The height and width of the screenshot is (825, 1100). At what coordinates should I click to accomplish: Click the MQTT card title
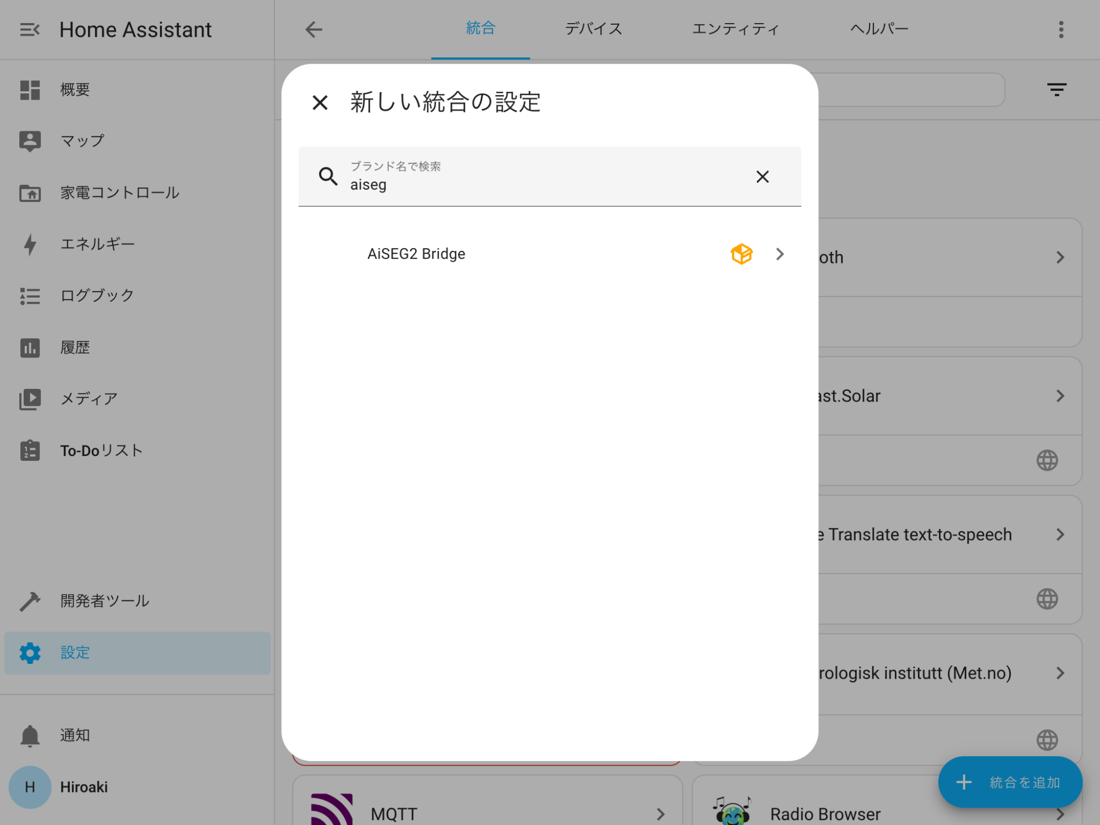click(x=394, y=814)
